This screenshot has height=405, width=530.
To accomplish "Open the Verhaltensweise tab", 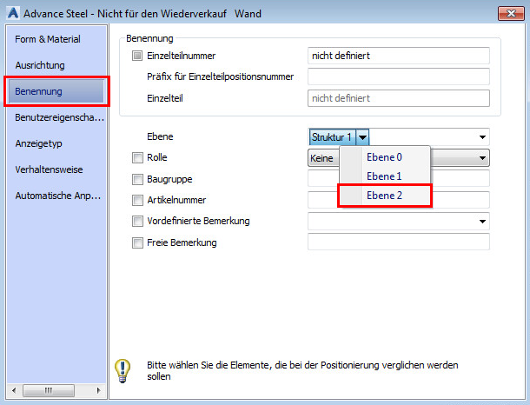I will [49, 169].
